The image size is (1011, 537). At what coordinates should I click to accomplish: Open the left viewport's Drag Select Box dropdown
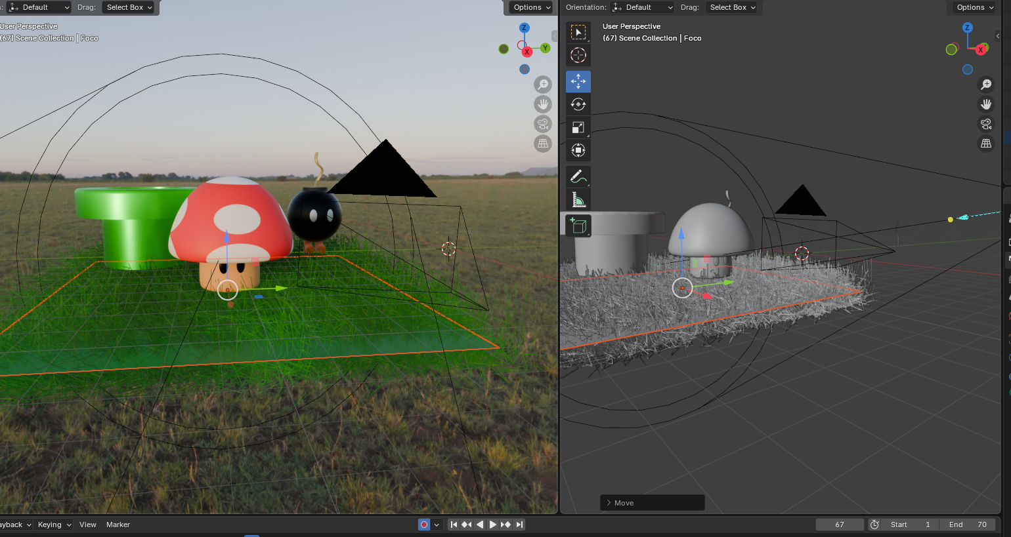129,7
